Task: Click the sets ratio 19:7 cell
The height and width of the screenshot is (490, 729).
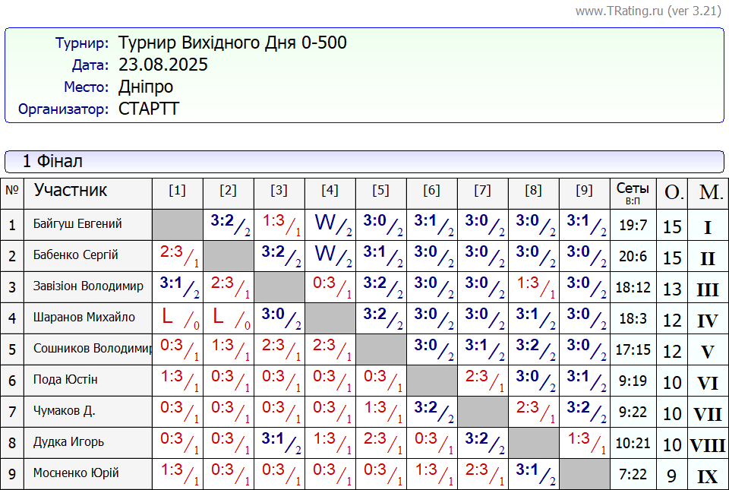Action: click(633, 226)
